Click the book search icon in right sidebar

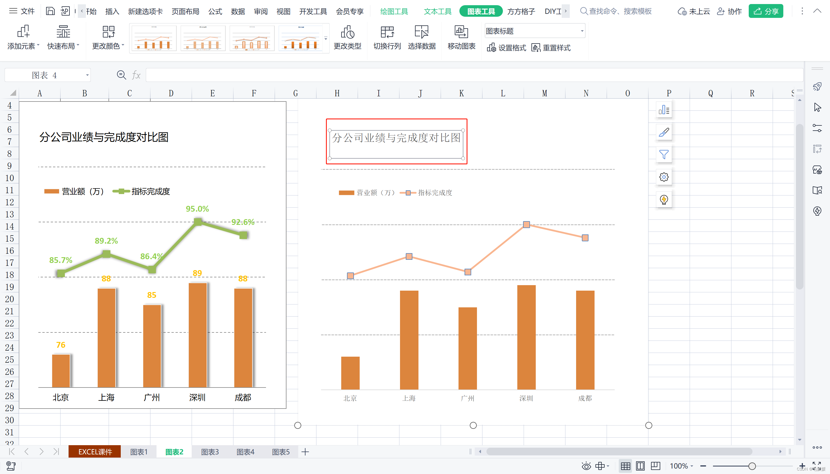(817, 190)
